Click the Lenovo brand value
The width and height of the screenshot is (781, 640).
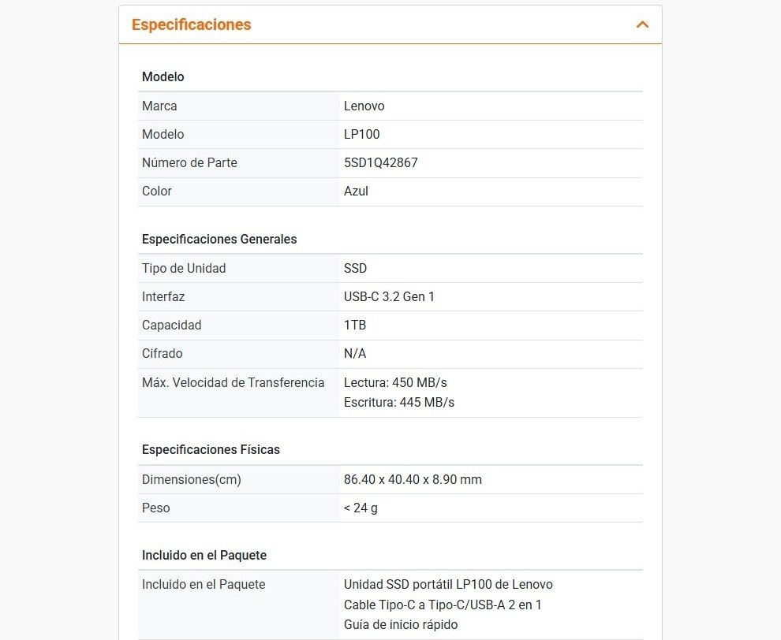(x=364, y=106)
